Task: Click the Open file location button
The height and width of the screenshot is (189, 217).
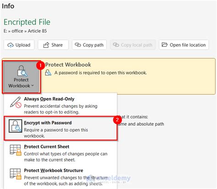Action: (184, 45)
